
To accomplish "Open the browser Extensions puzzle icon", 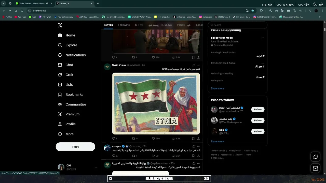I will (261, 11).
